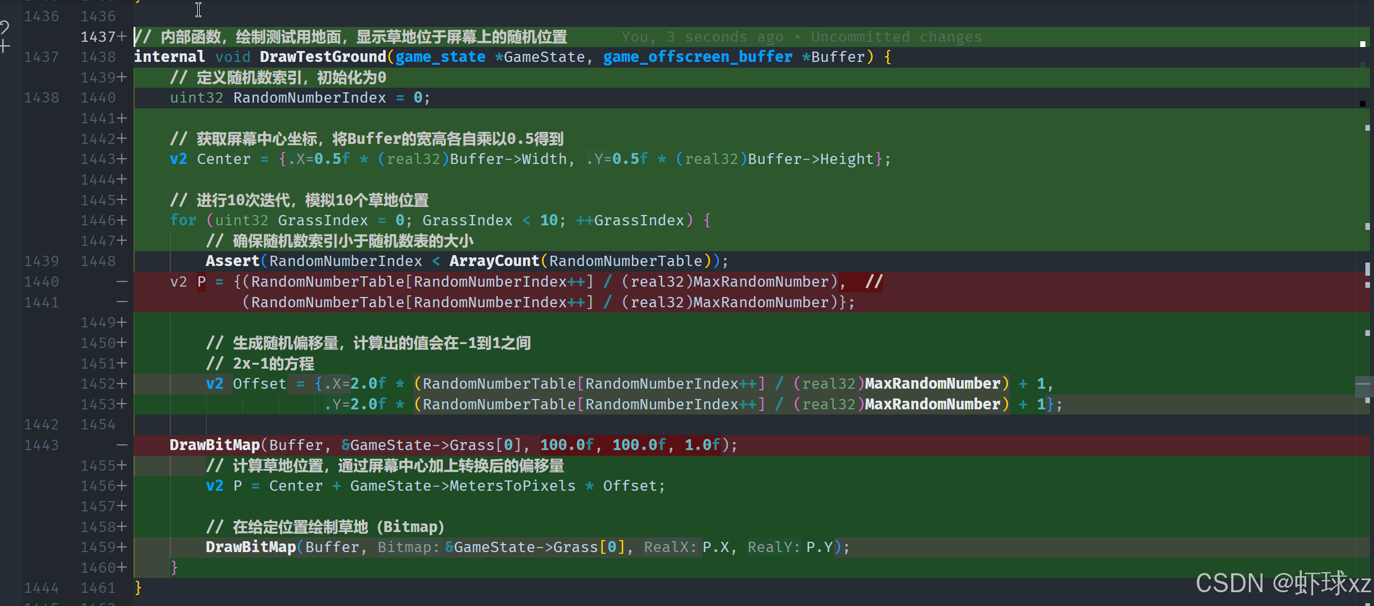Image resolution: width=1374 pixels, height=606 pixels.
Task: Click the 'Bitmap:' inlay hint in DrawBitMap call
Action: [x=408, y=548]
